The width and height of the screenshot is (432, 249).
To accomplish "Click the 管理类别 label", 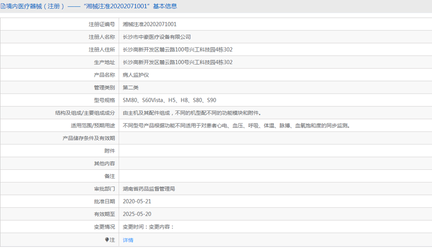I will (104, 87).
